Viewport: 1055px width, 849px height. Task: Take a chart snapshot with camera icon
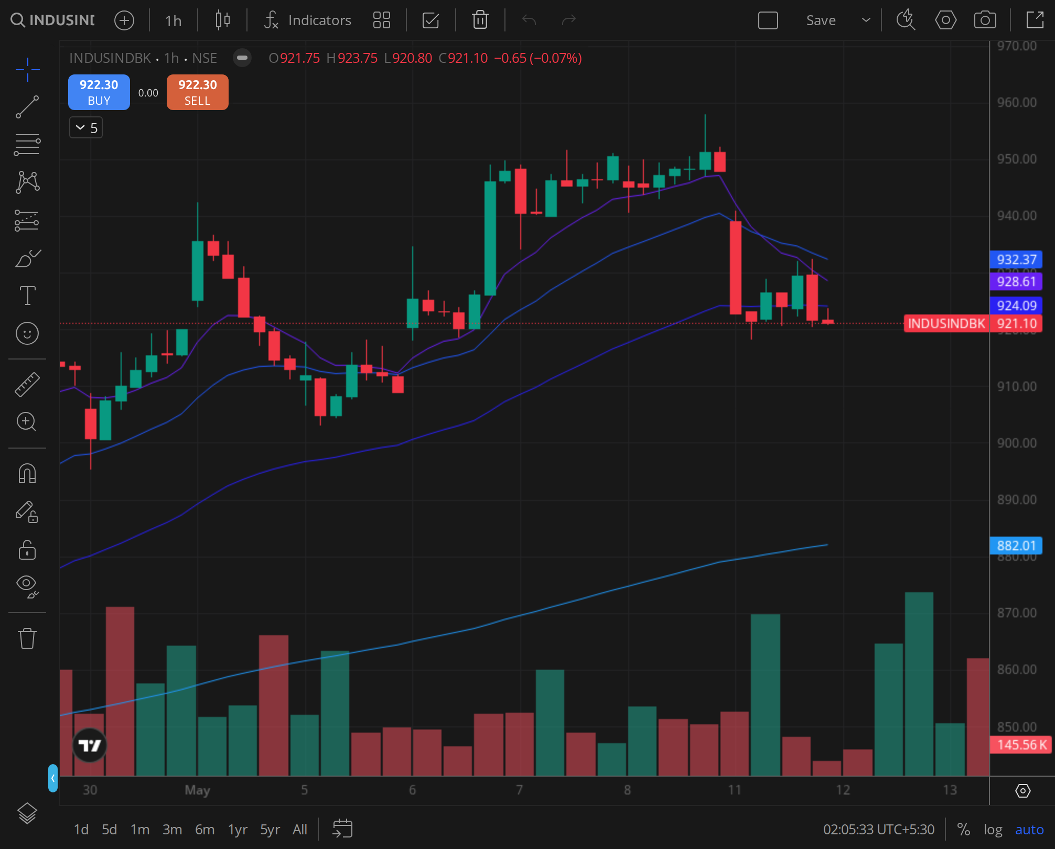tap(985, 20)
